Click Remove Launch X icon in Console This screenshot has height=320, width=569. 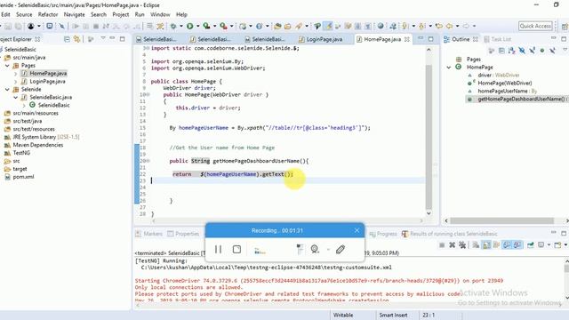(452, 245)
